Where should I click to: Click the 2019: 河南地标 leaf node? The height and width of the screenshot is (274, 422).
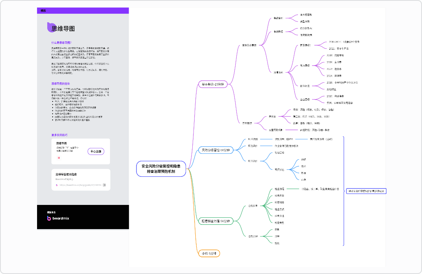pyautogui.click(x=335, y=55)
